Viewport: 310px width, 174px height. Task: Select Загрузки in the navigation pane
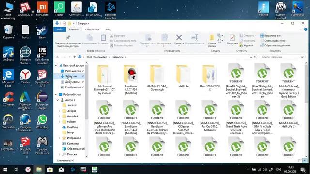coord(70,76)
